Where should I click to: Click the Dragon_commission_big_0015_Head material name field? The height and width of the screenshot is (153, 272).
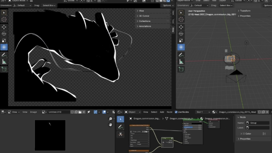point(238,112)
